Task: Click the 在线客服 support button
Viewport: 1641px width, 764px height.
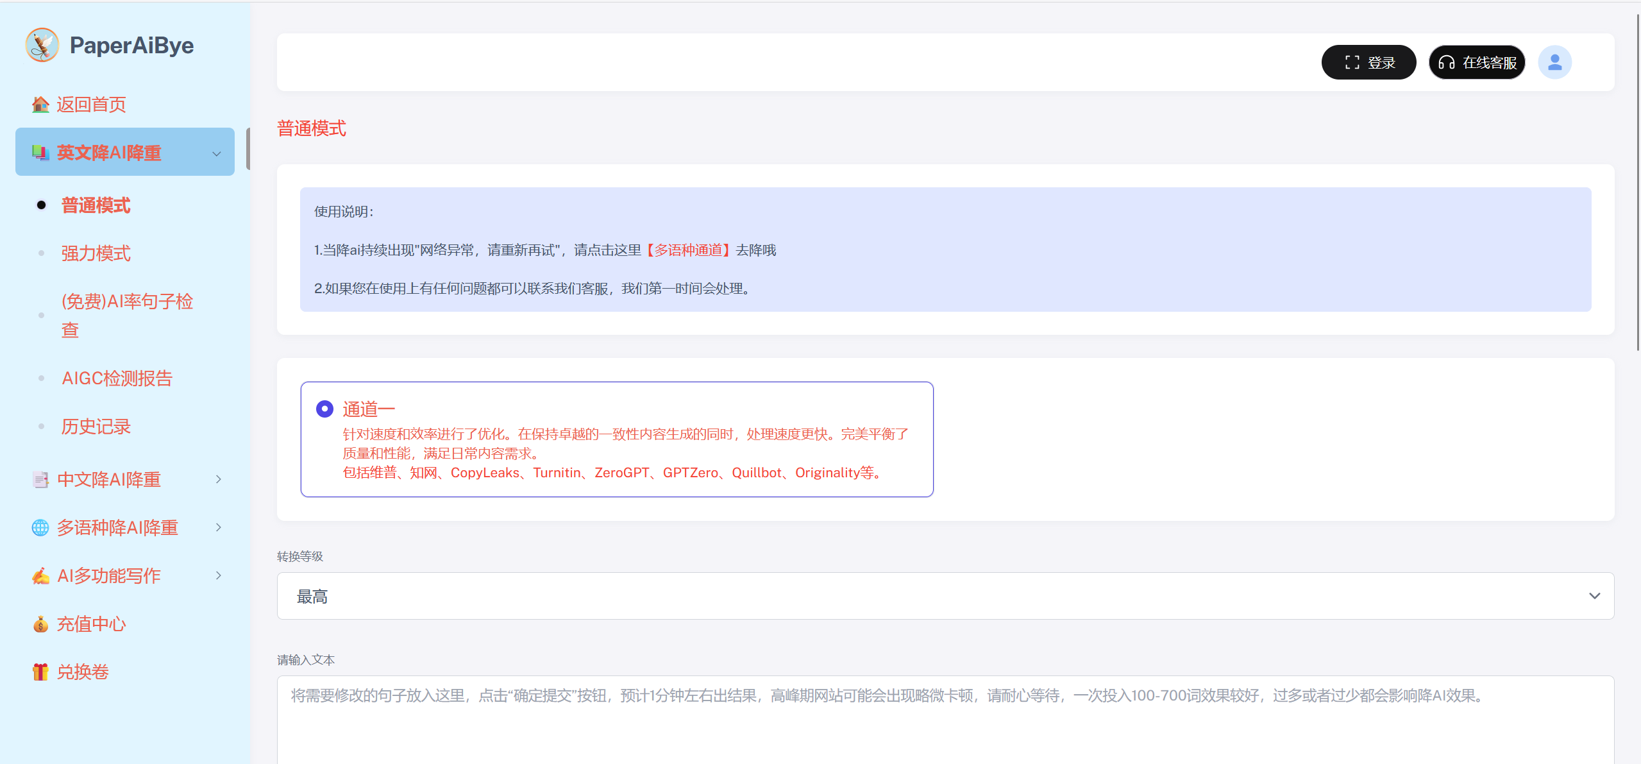Action: (x=1477, y=62)
